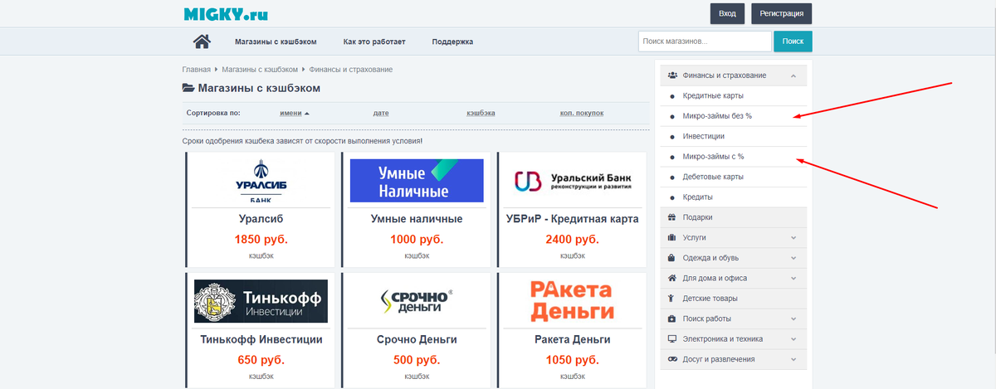
Task: Sort stores by кэшбэка
Action: click(481, 113)
